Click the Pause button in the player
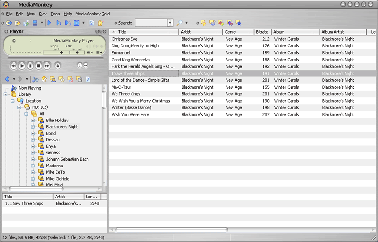 pos(30,66)
